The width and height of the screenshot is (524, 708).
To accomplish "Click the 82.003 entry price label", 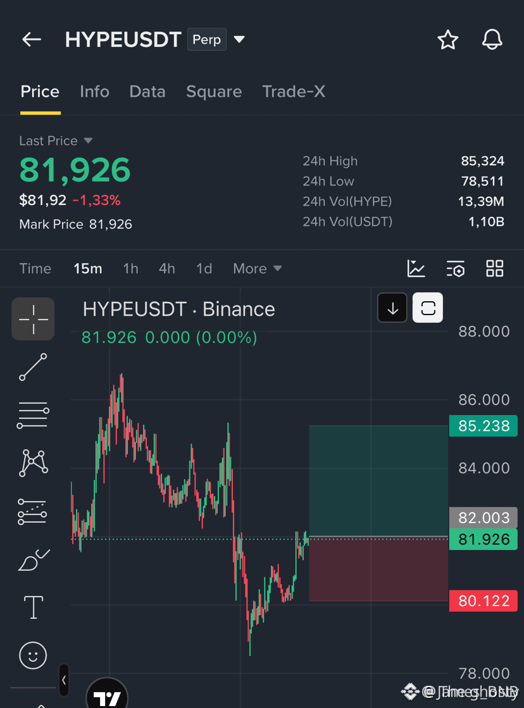I will point(483,518).
